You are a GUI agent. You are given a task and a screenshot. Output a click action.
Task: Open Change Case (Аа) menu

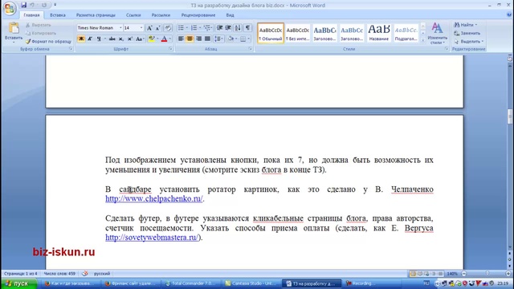140,39
